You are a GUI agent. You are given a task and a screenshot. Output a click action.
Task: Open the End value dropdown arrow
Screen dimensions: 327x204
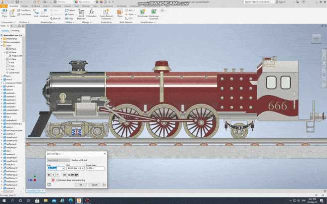pyautogui.click(x=83, y=168)
